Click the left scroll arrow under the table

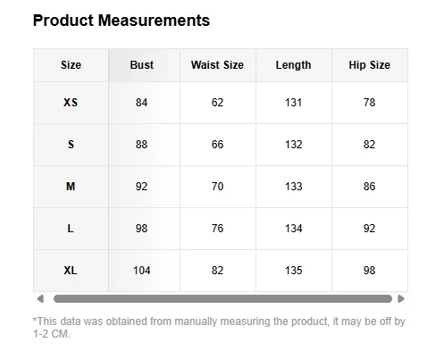point(40,298)
